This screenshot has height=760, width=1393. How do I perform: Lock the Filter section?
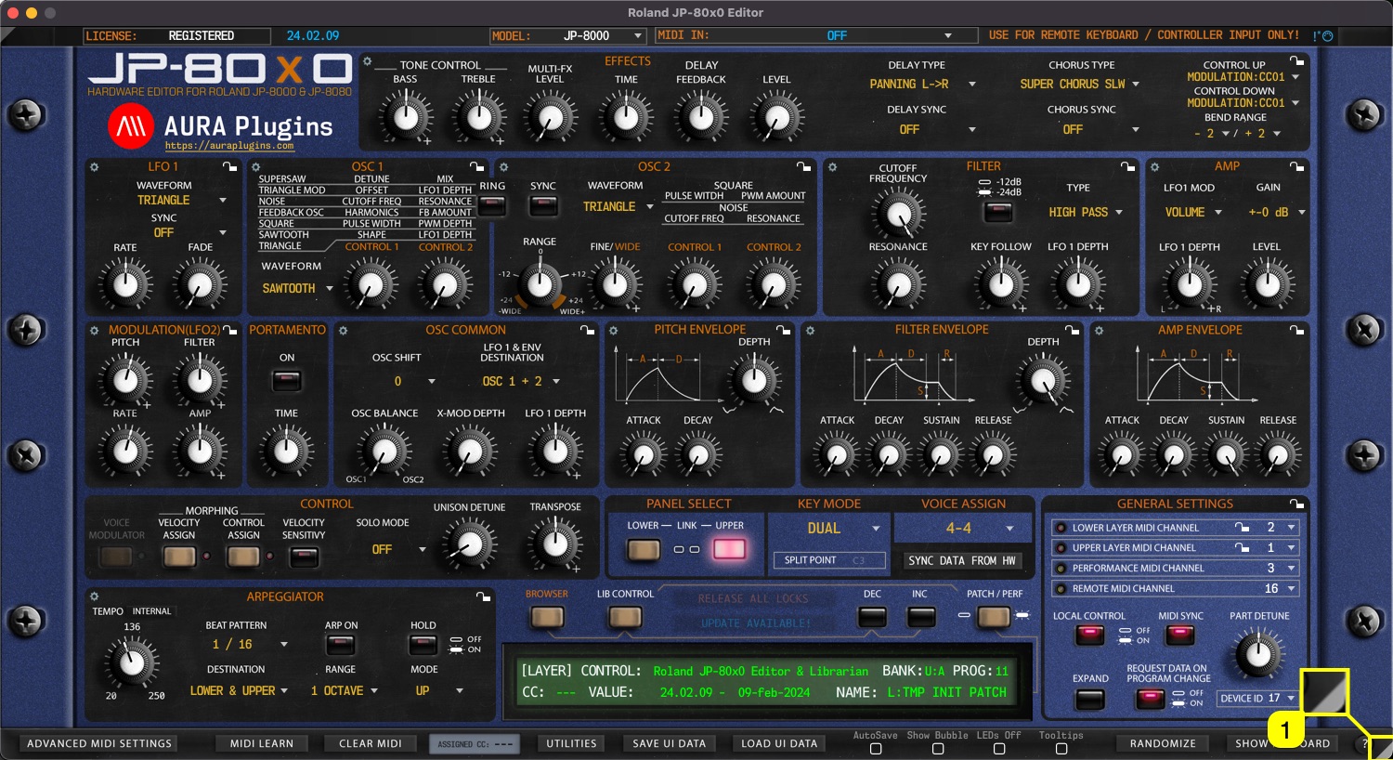tap(1127, 167)
